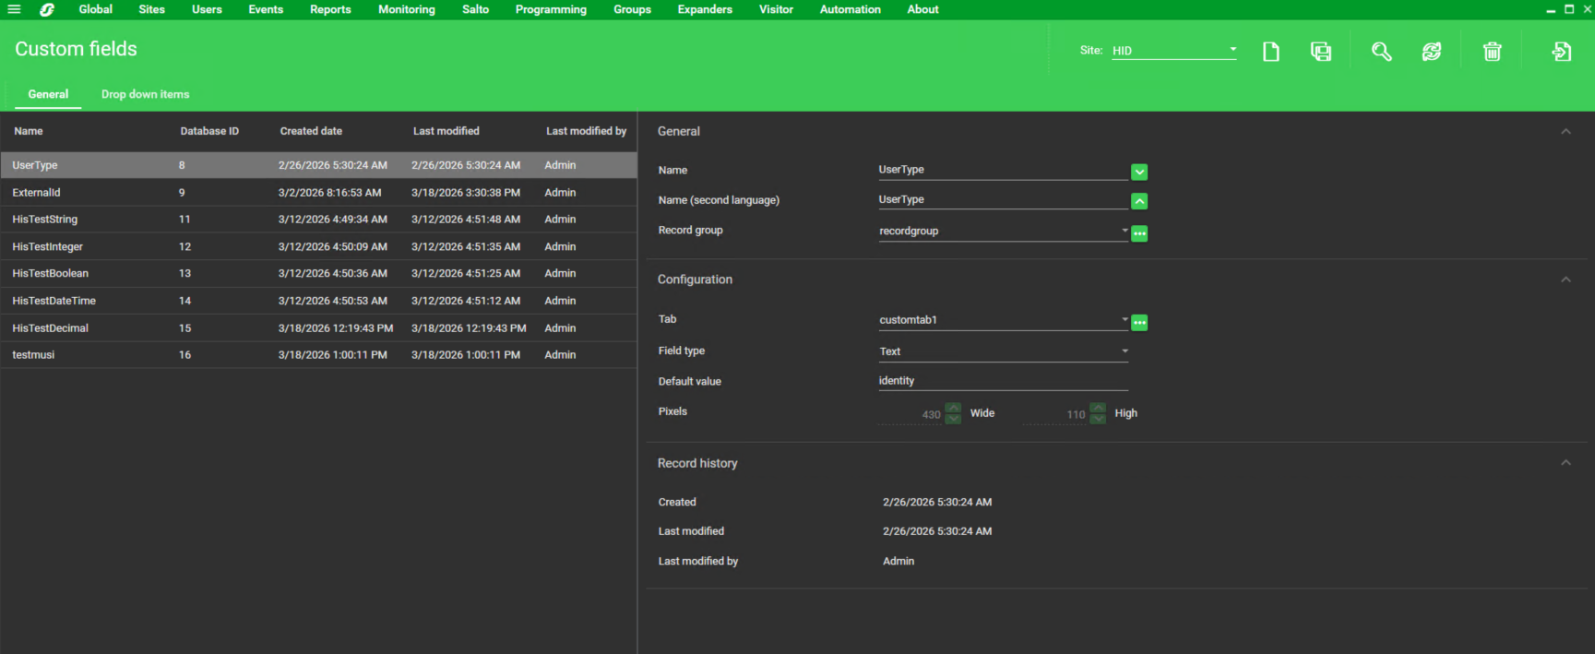Open the Monitoring menu
The image size is (1595, 654).
point(407,9)
